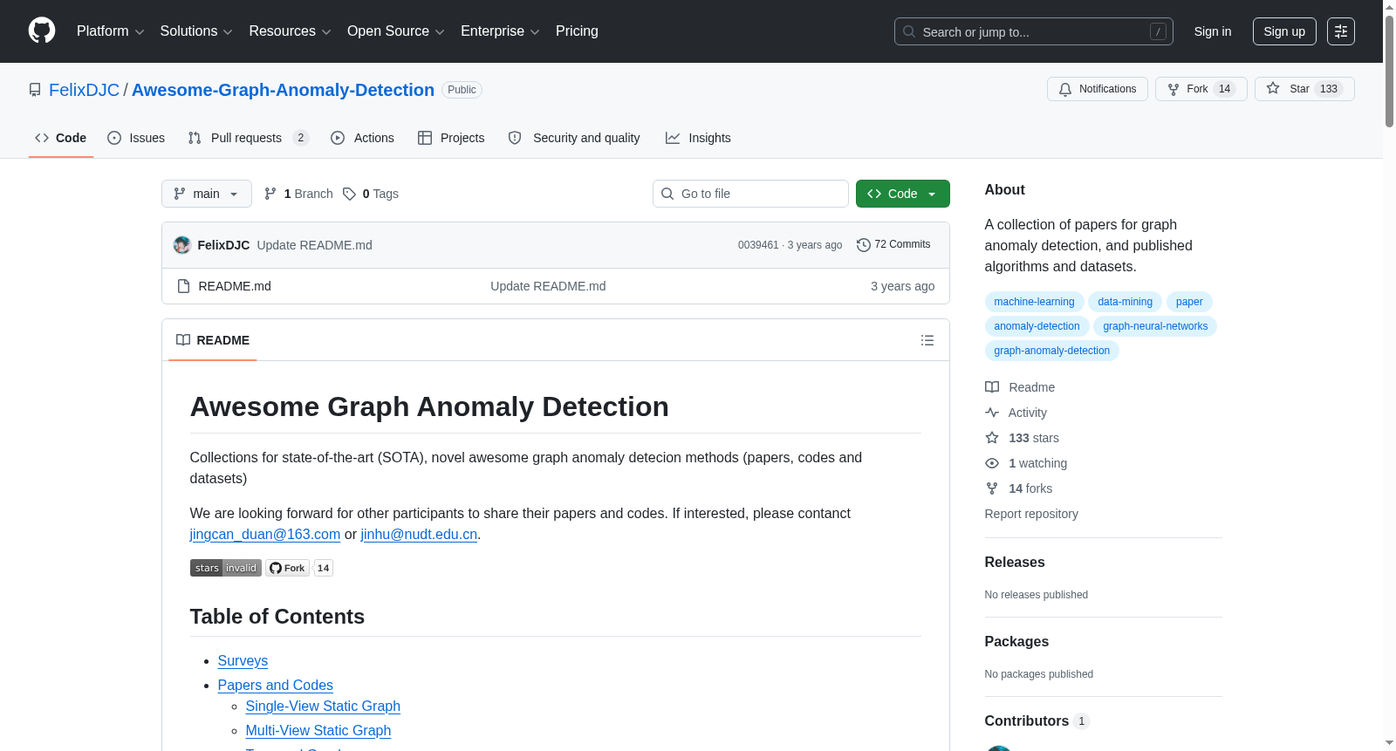Switch to the Actions tab

click(363, 138)
